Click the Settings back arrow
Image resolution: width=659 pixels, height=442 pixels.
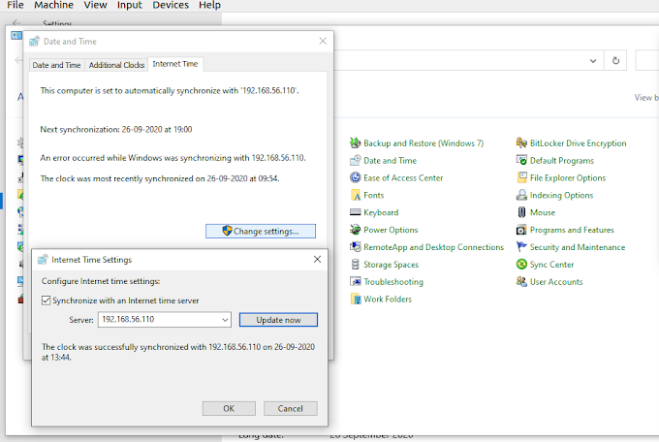pyautogui.click(x=16, y=23)
